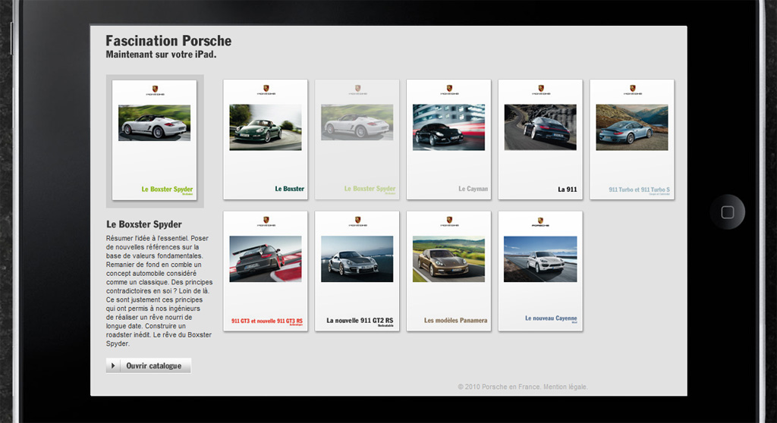The height and width of the screenshot is (423, 777).
Task: Click the white Spyder photo in highlighted preview
Action: click(154, 123)
